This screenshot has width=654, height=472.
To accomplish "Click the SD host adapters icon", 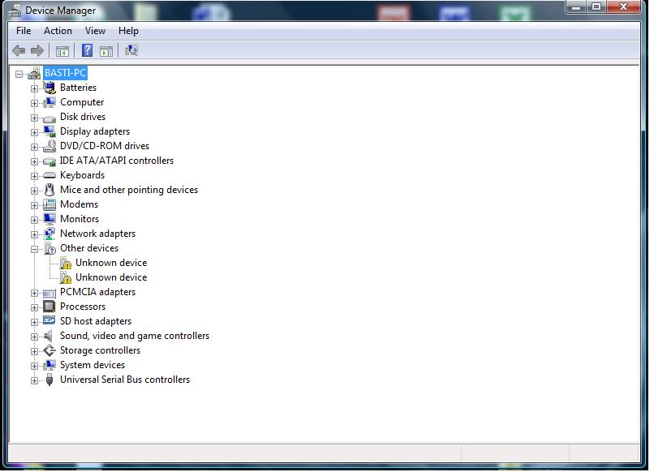I will (x=49, y=320).
